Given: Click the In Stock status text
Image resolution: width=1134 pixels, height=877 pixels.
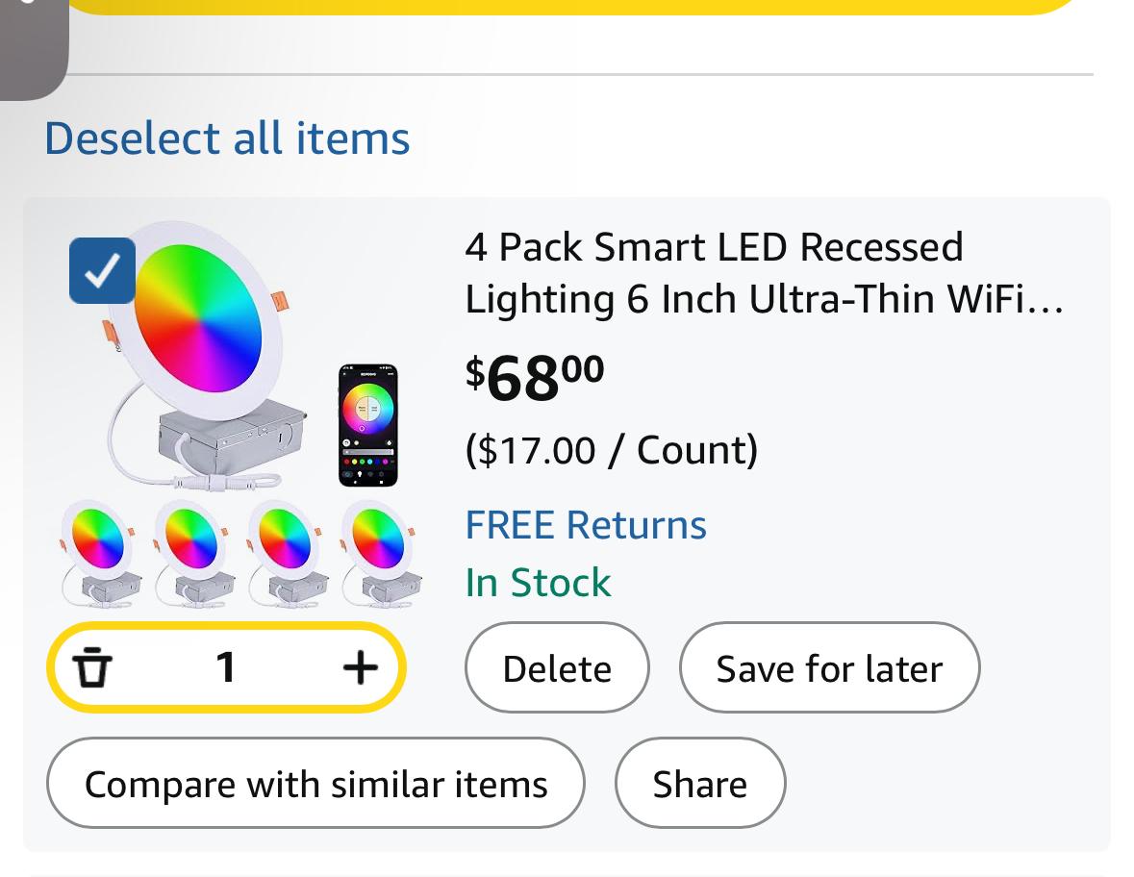Looking at the screenshot, I should pyautogui.click(x=538, y=583).
